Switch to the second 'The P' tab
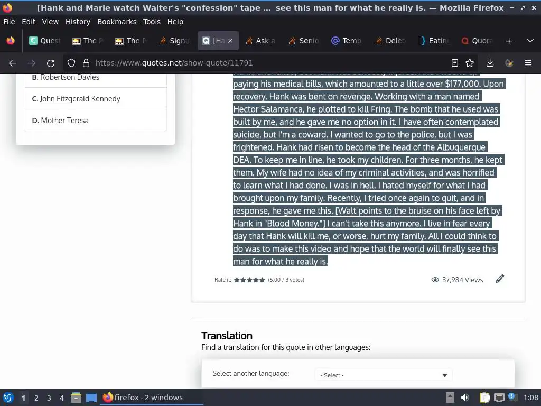Image resolution: width=541 pixels, height=406 pixels. coord(132,41)
